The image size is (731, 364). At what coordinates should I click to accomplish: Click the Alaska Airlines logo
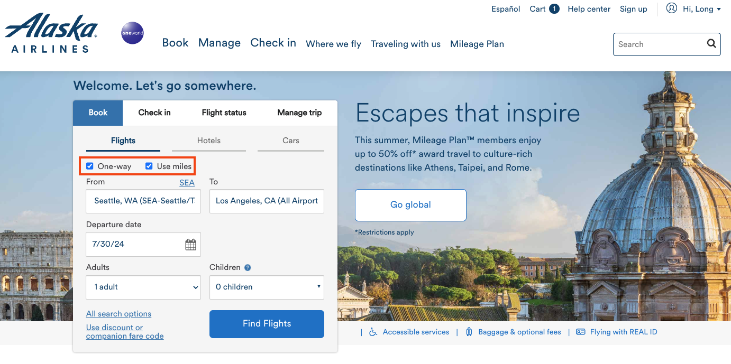(x=51, y=32)
